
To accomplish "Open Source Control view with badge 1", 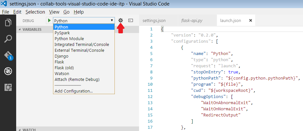I will pos(8,55).
